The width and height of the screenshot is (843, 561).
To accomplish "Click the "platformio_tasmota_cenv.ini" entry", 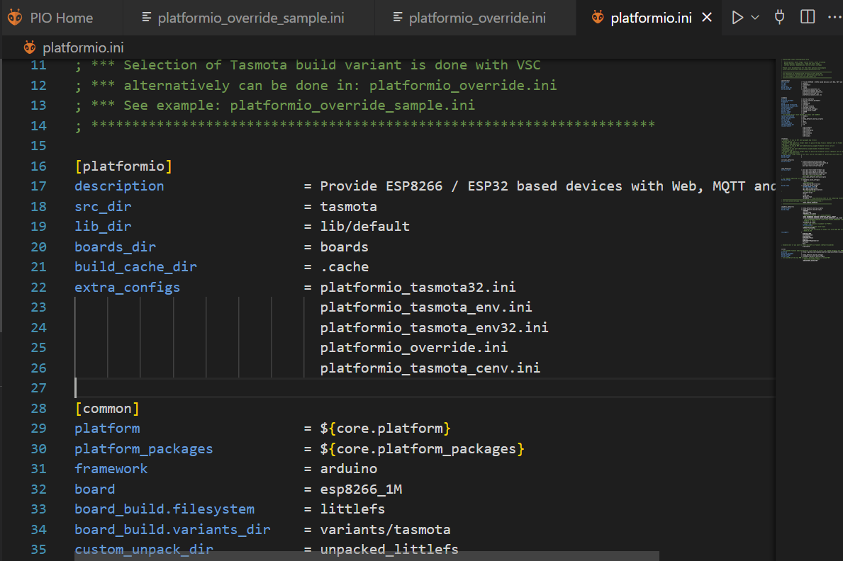I will tap(430, 368).
